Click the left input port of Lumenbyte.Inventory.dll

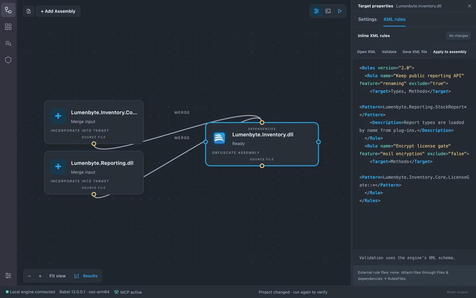pos(206,142)
